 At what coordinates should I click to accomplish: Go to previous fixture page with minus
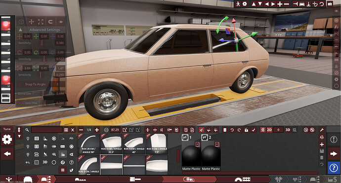81,130
